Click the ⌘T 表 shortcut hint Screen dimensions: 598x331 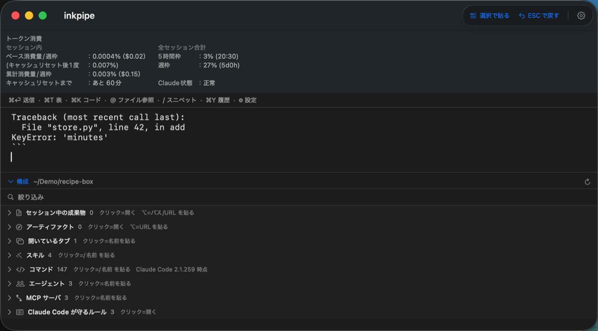[53, 100]
